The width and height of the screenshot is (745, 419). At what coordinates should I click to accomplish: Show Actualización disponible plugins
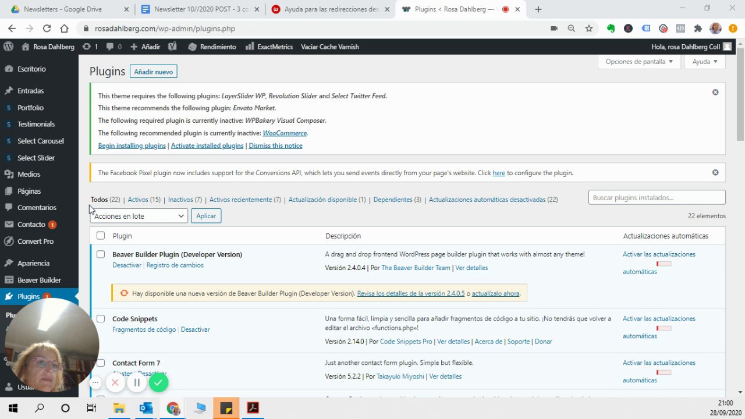pos(327,200)
